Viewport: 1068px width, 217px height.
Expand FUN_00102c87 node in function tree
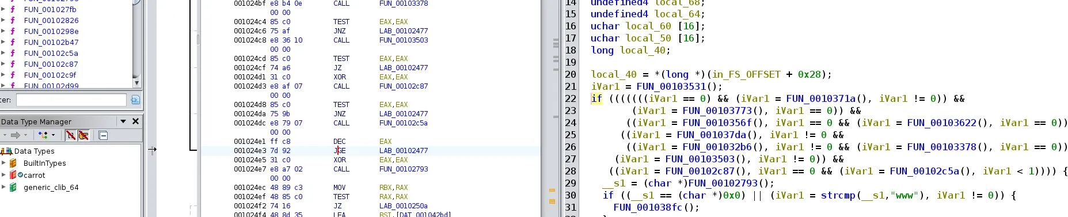(x=3, y=64)
